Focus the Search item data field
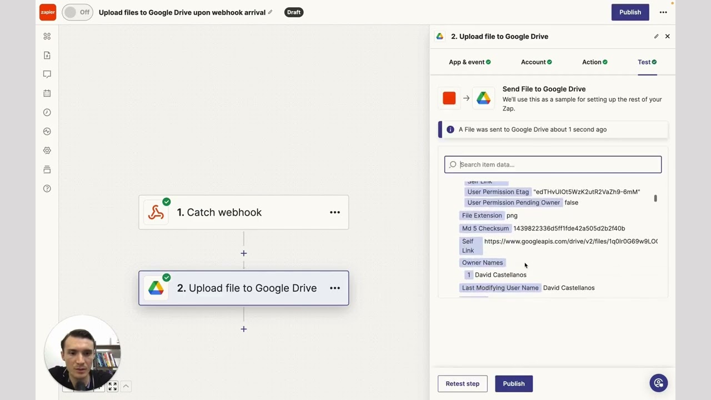The image size is (711, 400). [553, 164]
